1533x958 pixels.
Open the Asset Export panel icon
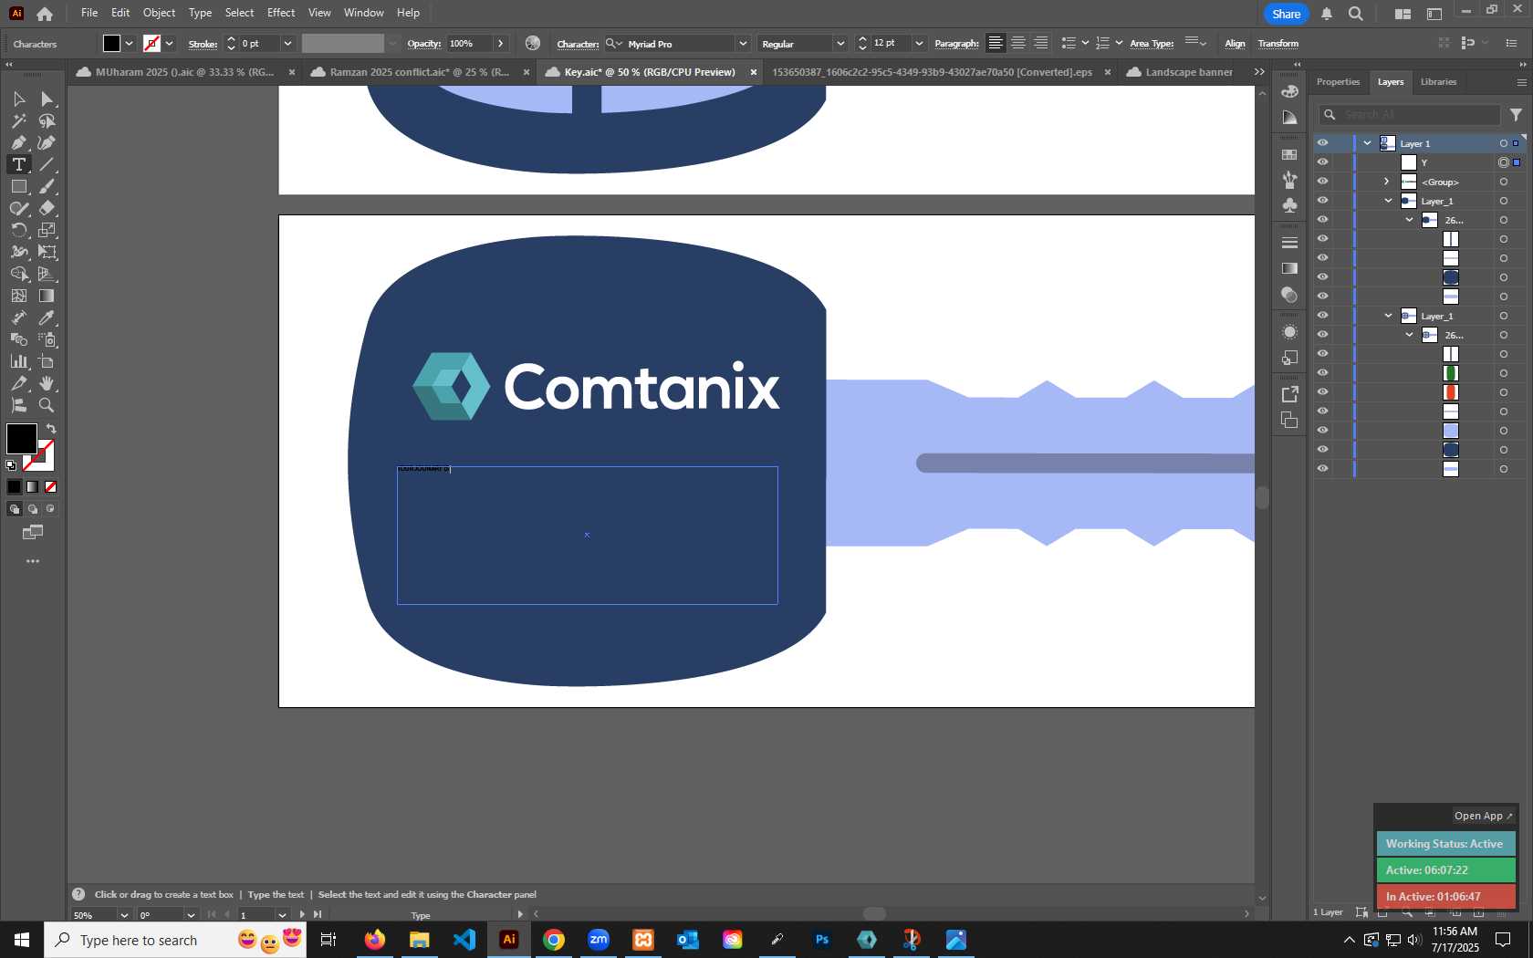(x=1289, y=394)
